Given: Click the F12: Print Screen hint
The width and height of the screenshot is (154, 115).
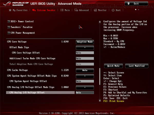Looking at the screenshot, I should 114,101.
